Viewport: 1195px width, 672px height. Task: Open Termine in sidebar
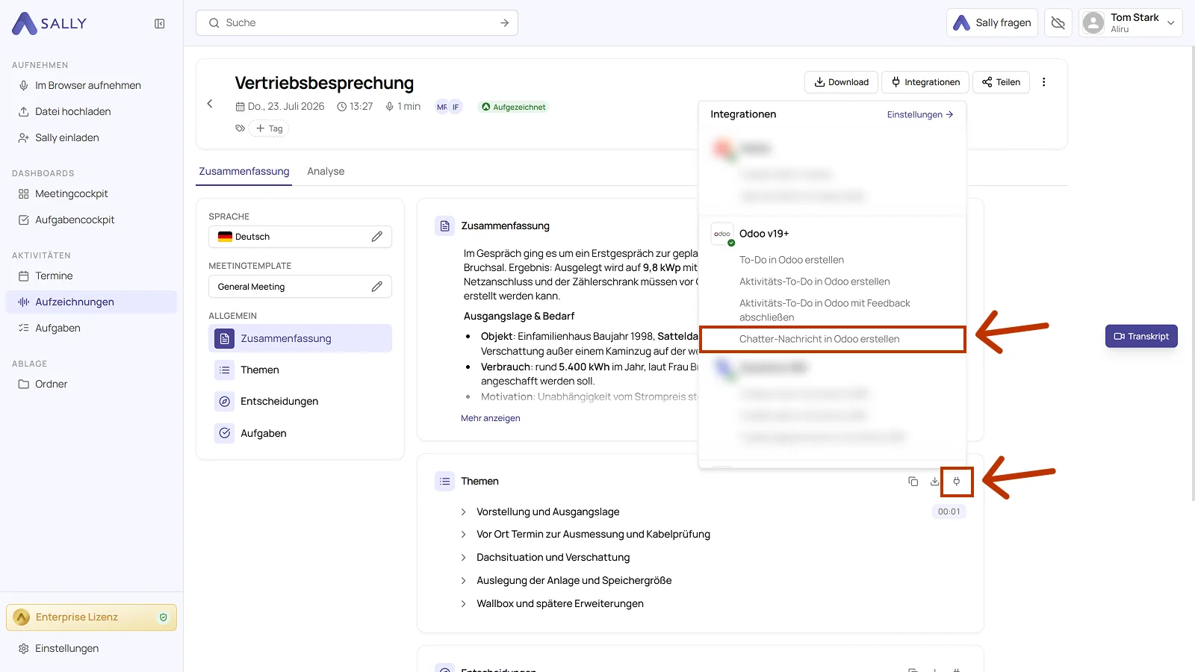(x=92, y=276)
